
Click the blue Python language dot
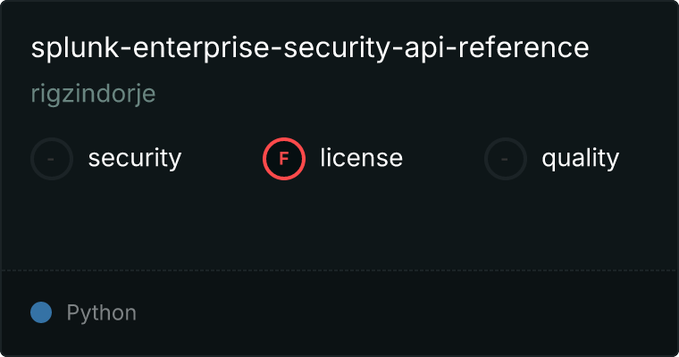41,312
